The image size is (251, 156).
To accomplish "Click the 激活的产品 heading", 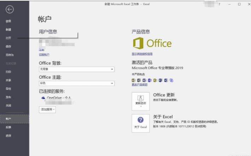I will [x=142, y=62].
